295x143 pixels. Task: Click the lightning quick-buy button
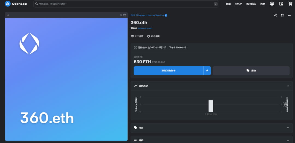pyautogui.click(x=207, y=71)
